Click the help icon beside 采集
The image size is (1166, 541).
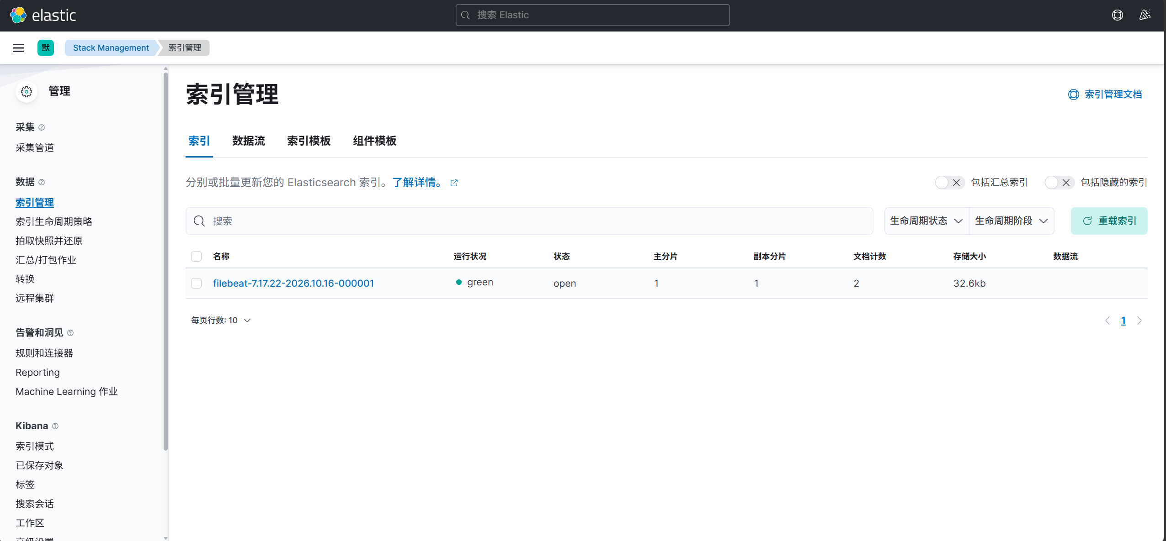42,127
